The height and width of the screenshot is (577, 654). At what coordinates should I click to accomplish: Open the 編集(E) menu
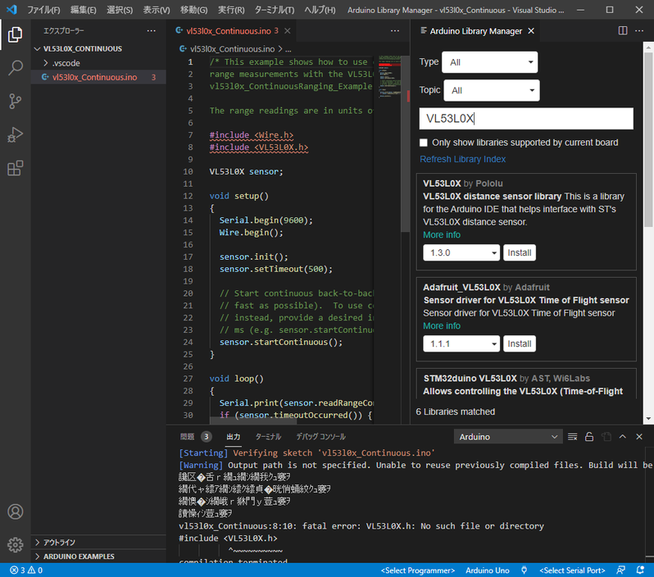(x=83, y=10)
